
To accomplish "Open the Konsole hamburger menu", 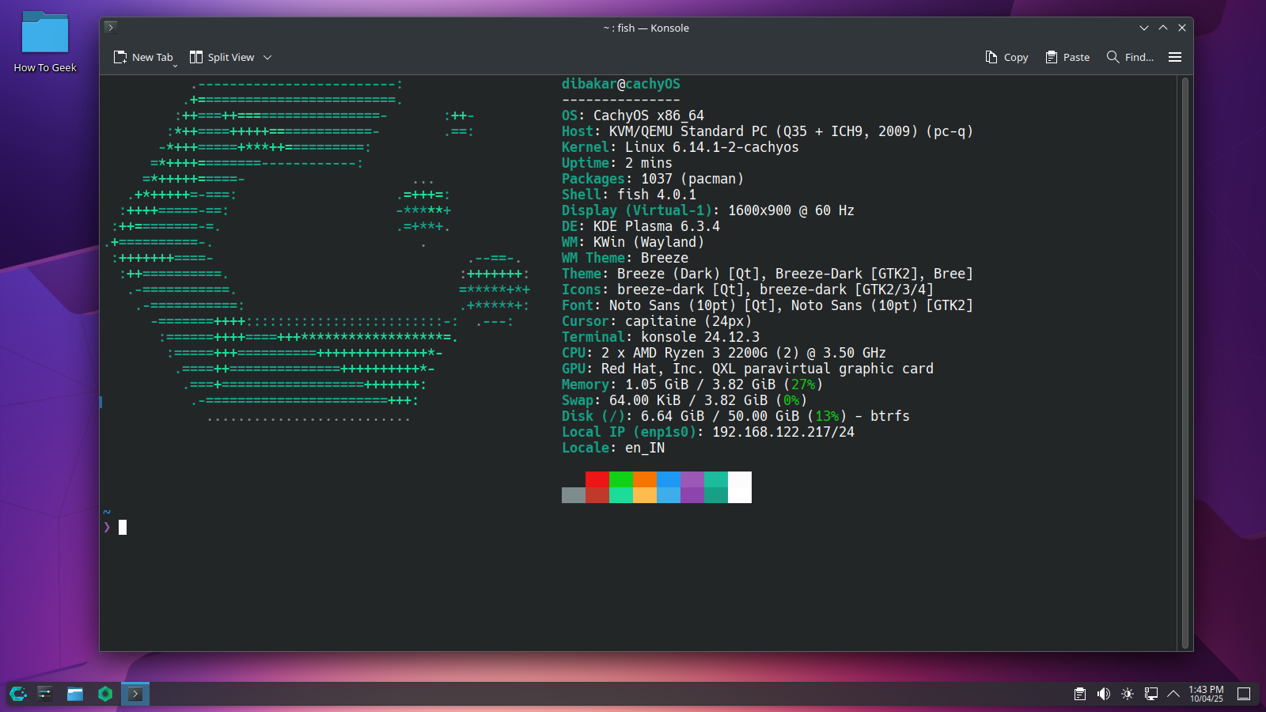I will [x=1176, y=56].
